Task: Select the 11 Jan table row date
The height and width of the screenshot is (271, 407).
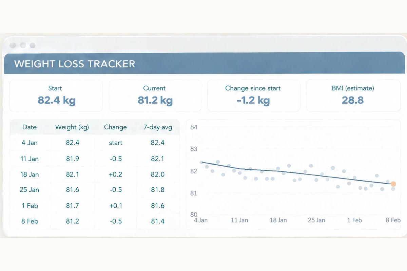Action: [x=30, y=159]
